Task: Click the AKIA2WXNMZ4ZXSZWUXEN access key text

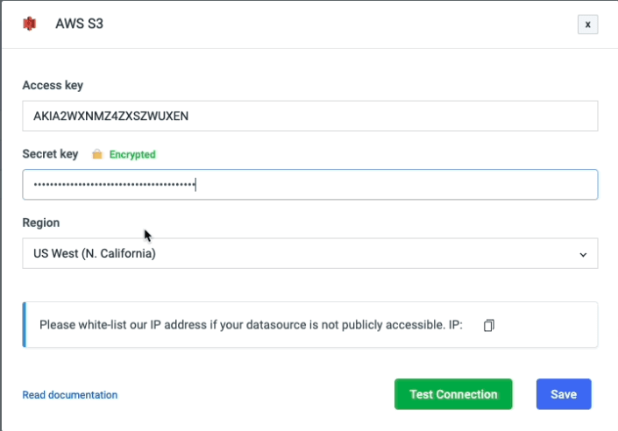Action: 110,116
